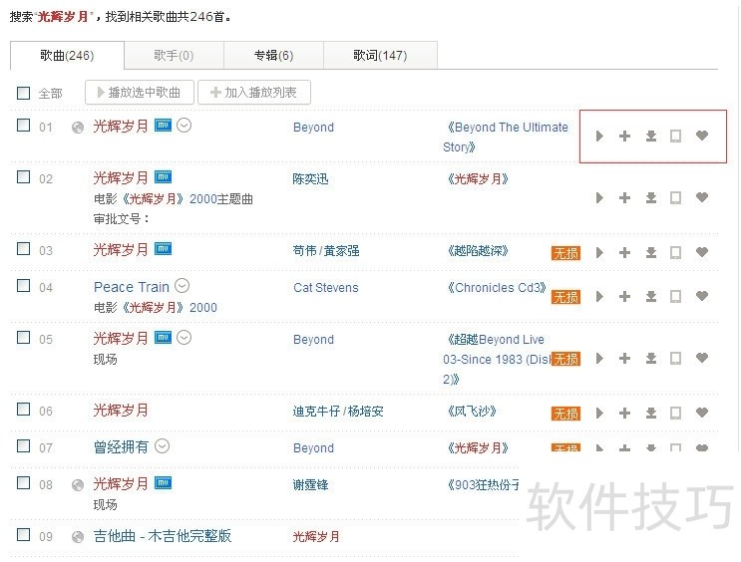Add row 05 live track to playlist
The height and width of the screenshot is (562, 741).
coord(624,359)
